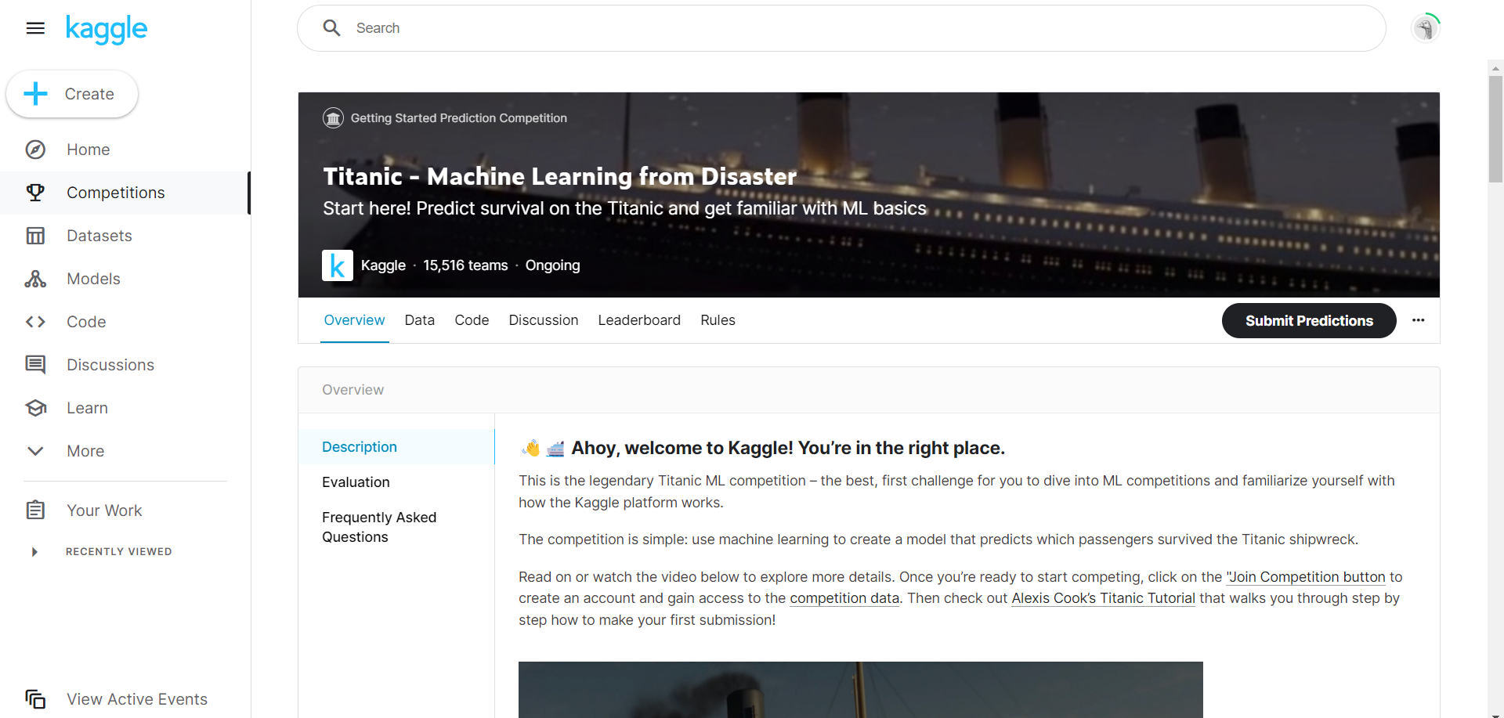Click the Submit Predictions button
The width and height of the screenshot is (1504, 718).
click(1309, 321)
